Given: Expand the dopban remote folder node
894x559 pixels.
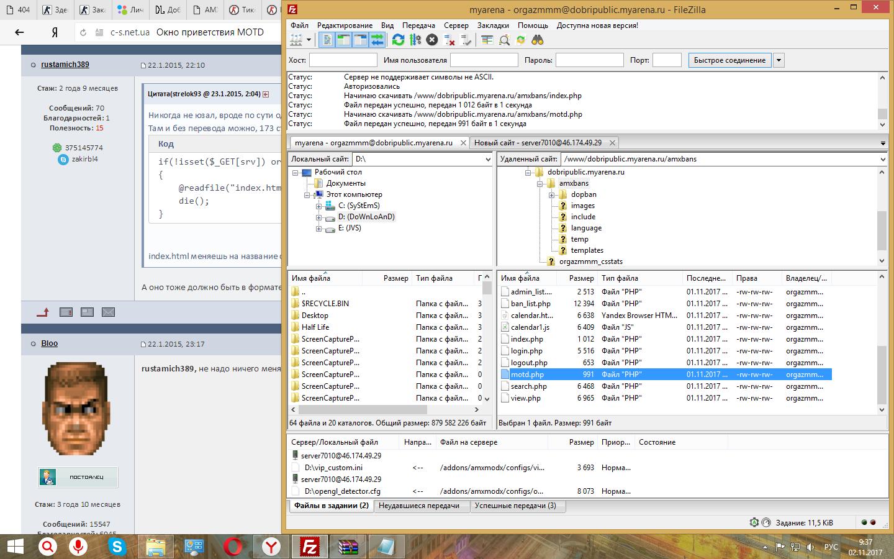Looking at the screenshot, I should tap(551, 195).
